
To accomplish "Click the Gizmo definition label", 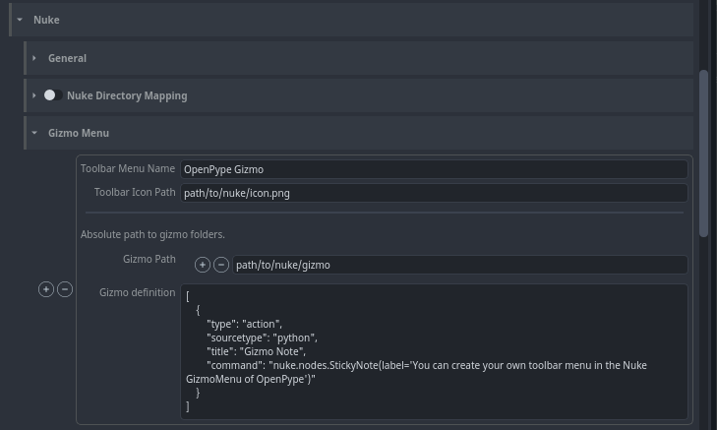I will tap(138, 292).
